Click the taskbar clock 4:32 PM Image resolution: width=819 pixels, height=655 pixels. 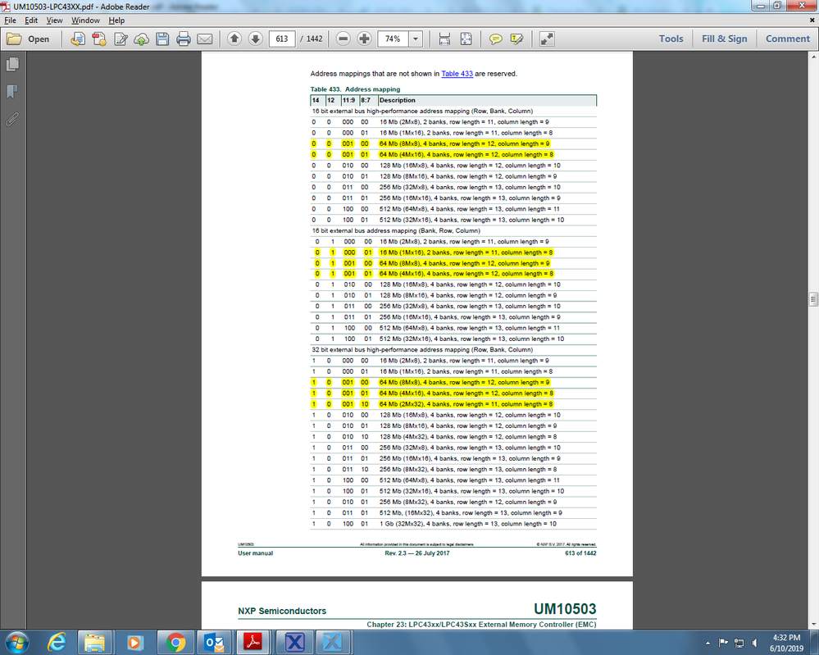point(786,638)
